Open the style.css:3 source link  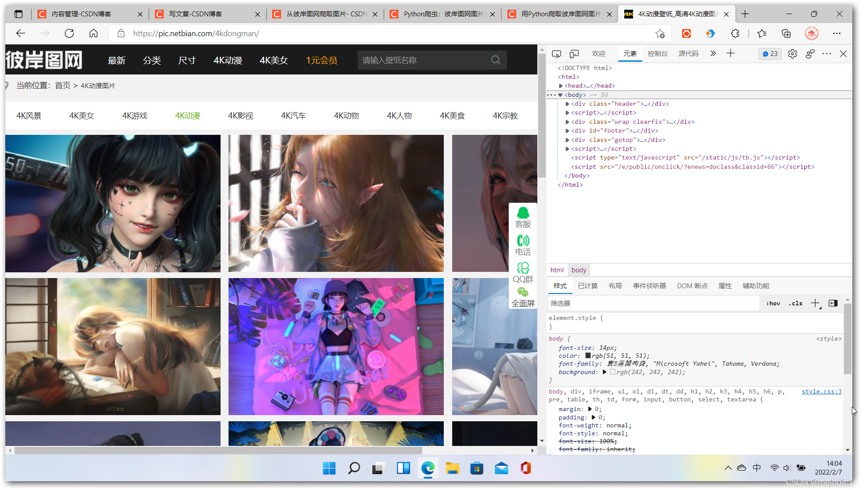pos(821,391)
